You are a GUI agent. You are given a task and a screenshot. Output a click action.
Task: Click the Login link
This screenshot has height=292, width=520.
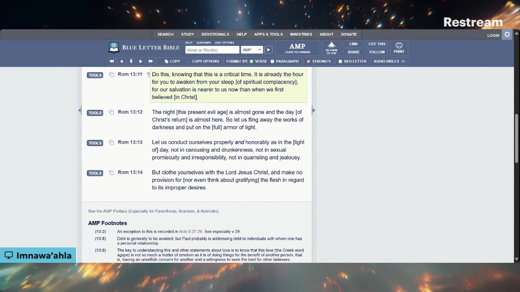pyautogui.click(x=493, y=35)
